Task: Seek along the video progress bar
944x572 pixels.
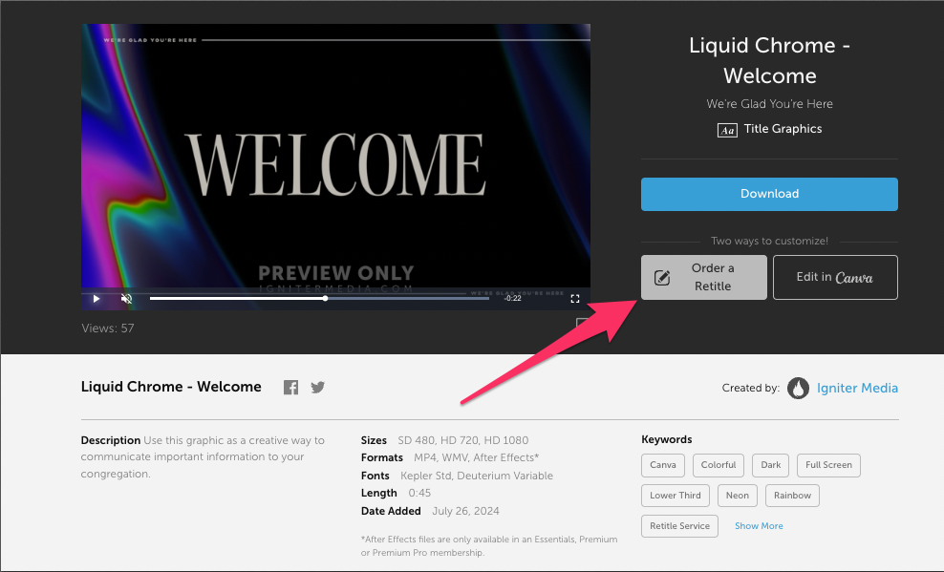Action: click(x=319, y=298)
